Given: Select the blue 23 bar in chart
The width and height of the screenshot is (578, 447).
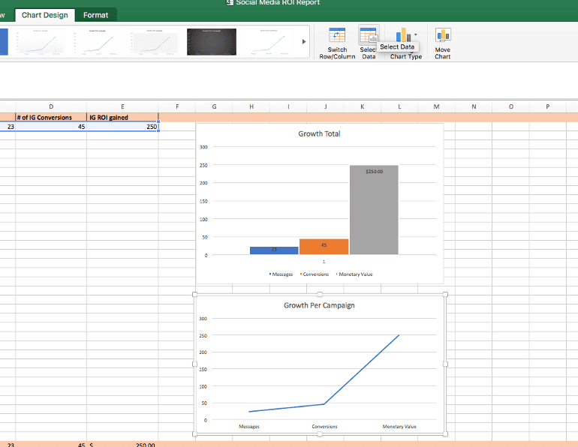Looking at the screenshot, I should [274, 250].
